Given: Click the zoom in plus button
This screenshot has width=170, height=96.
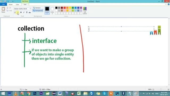Looking at the screenshot, I should pos(168,90).
